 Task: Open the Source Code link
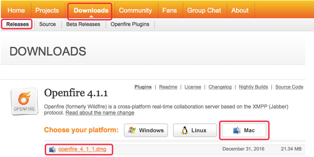coord(289,87)
